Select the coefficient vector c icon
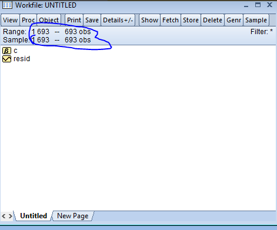Screen dimensions: 277x230 (x=6, y=51)
